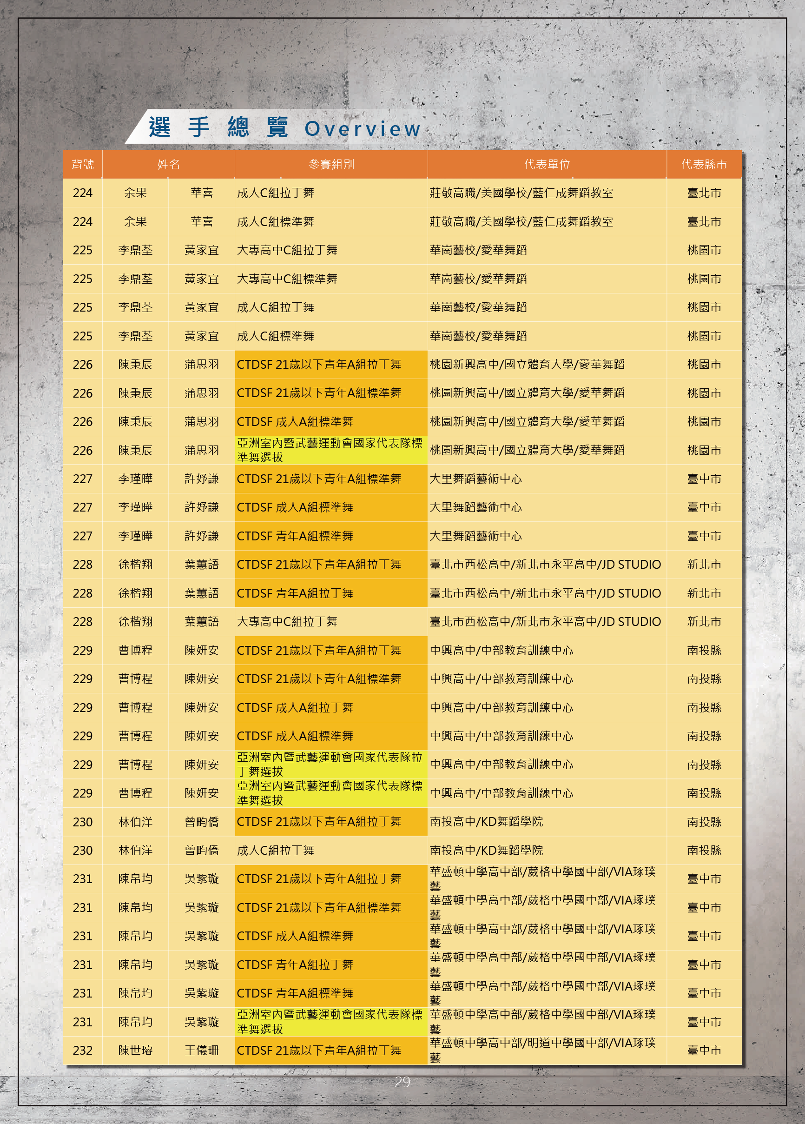Click the name 王儀珊

click(x=202, y=1050)
